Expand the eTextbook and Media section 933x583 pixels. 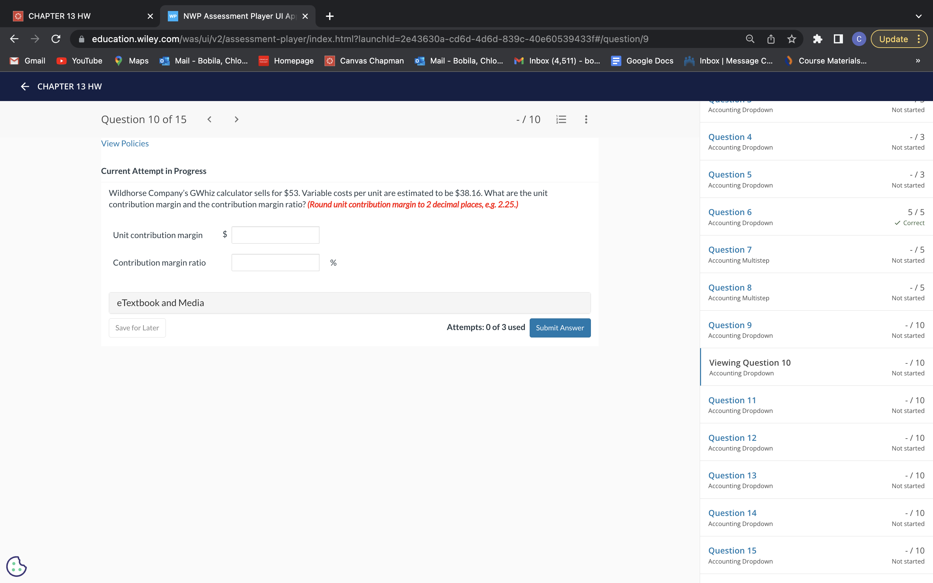[349, 303]
